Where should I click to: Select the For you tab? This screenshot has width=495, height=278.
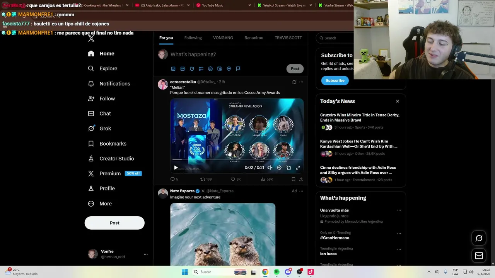[x=166, y=38]
